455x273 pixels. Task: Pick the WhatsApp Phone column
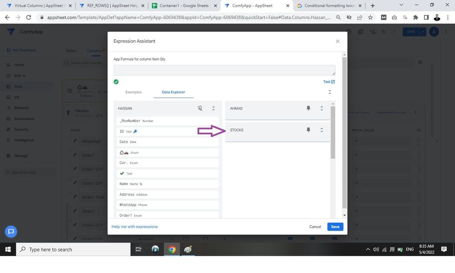(x=168, y=205)
